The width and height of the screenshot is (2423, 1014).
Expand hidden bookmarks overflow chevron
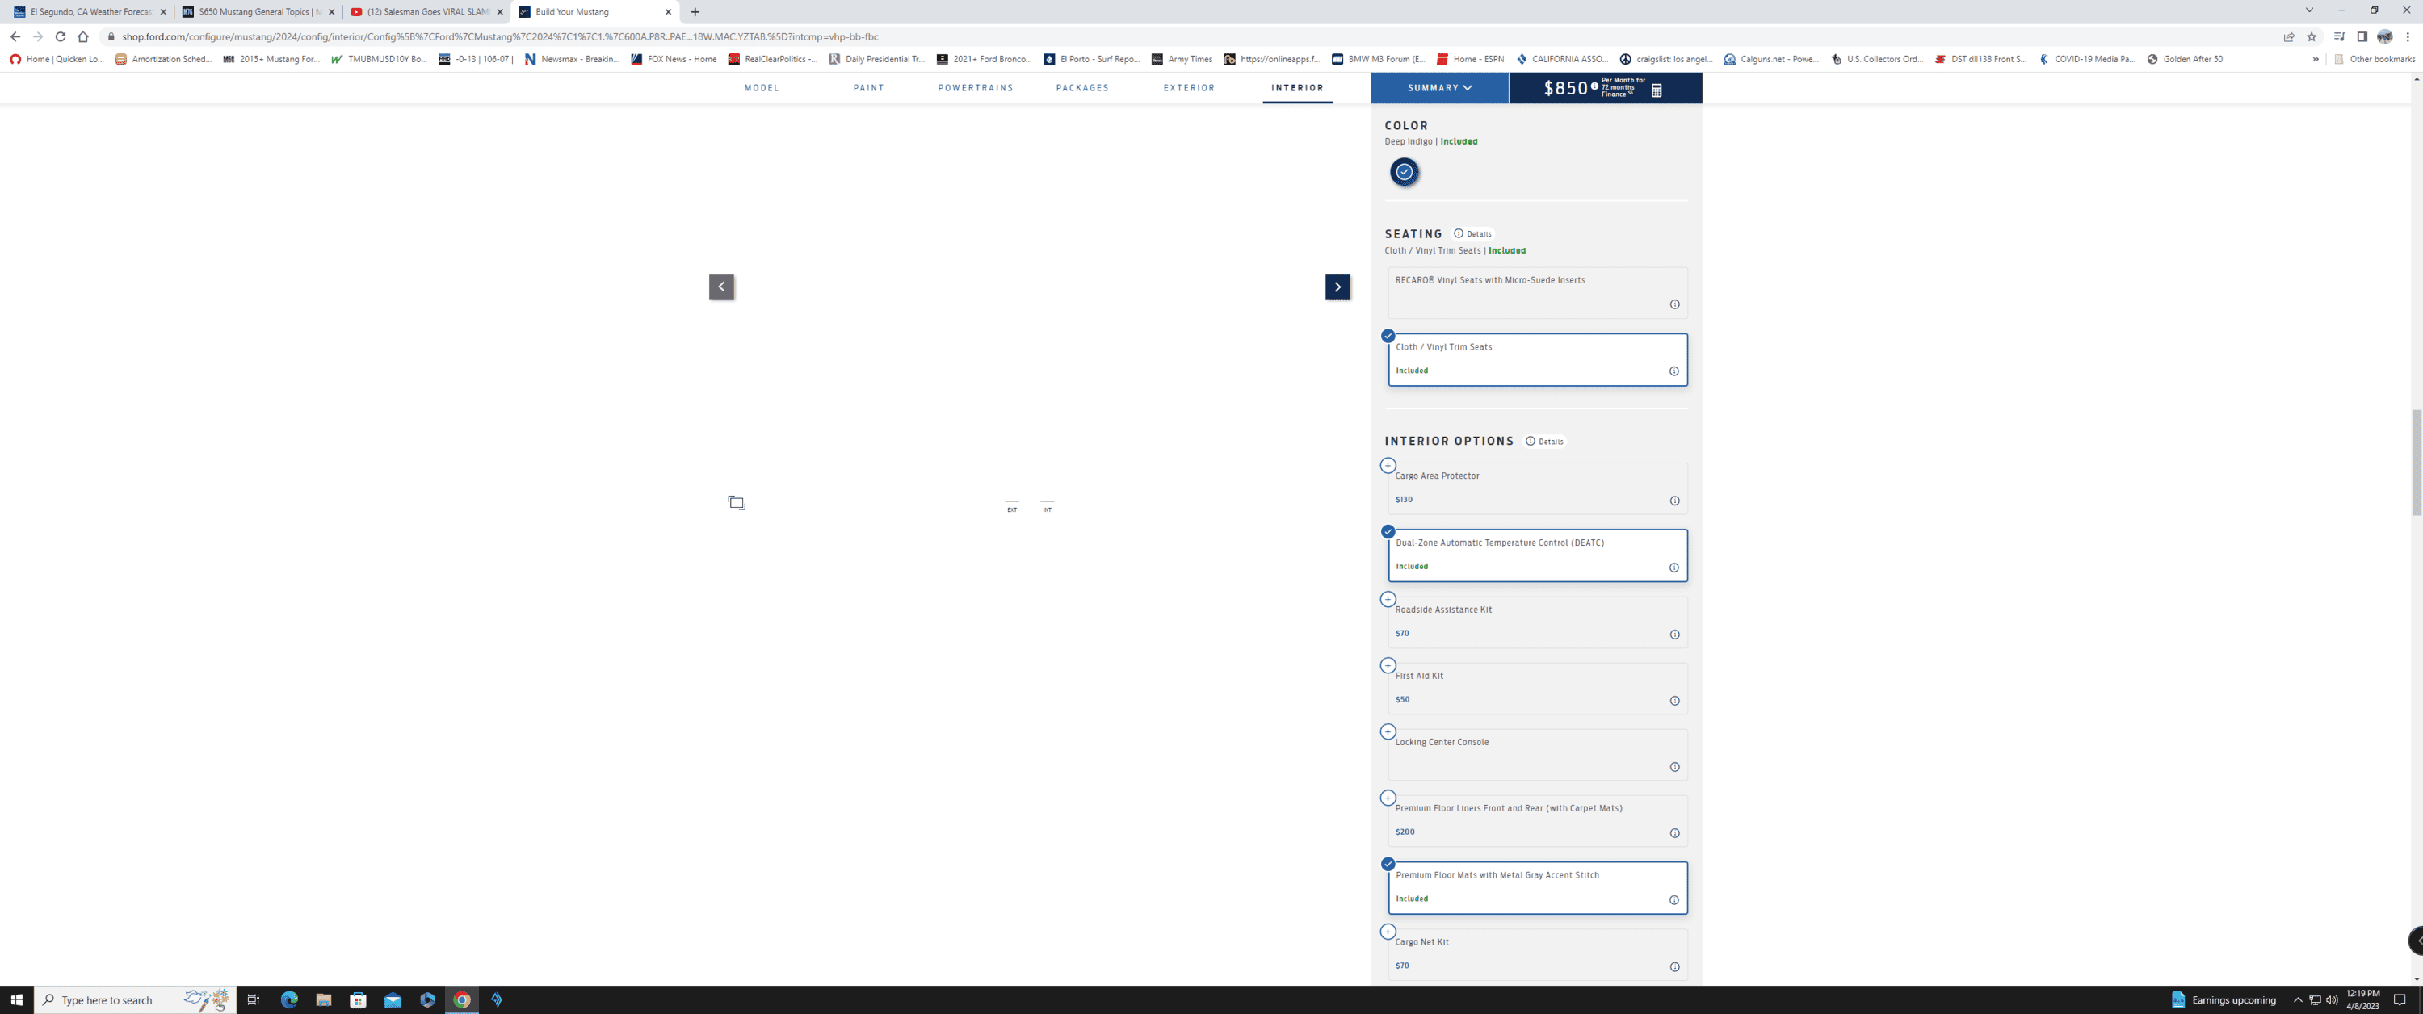coord(2316,59)
